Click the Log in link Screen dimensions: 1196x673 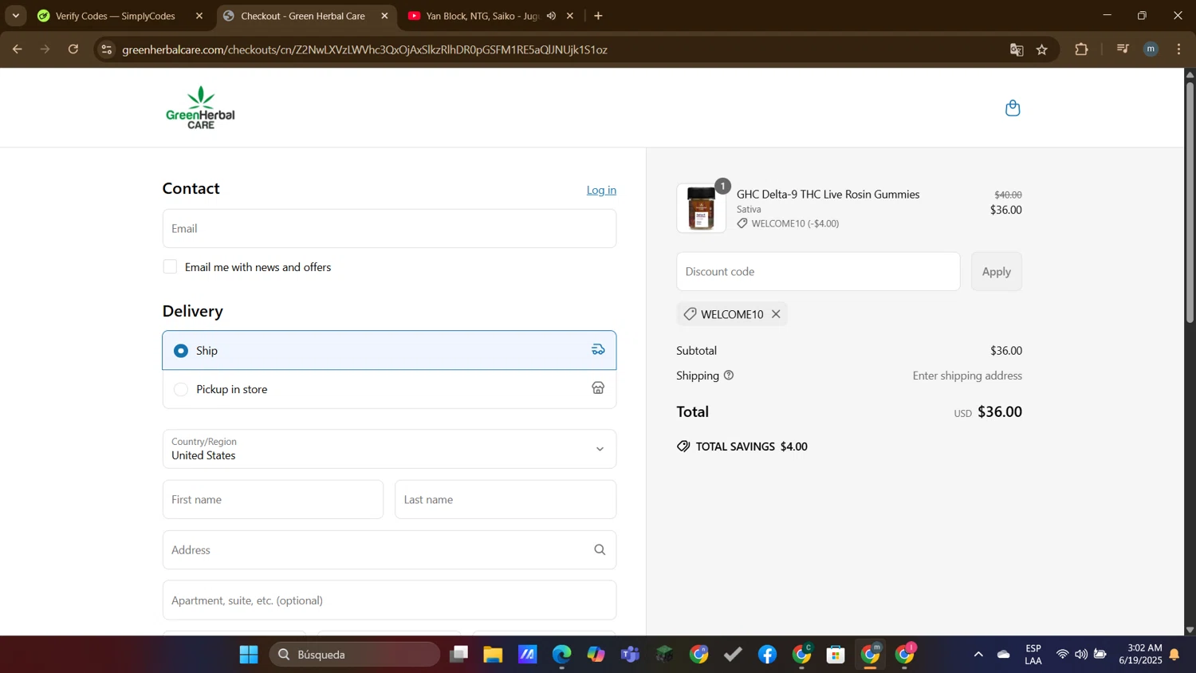(x=601, y=190)
